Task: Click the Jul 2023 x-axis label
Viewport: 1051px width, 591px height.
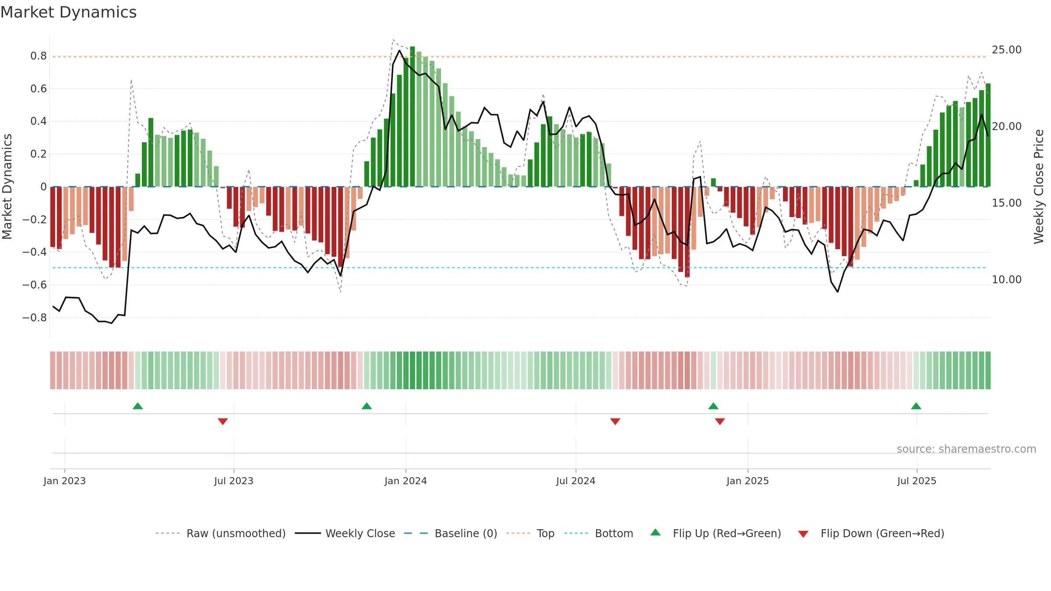Action: pos(234,481)
